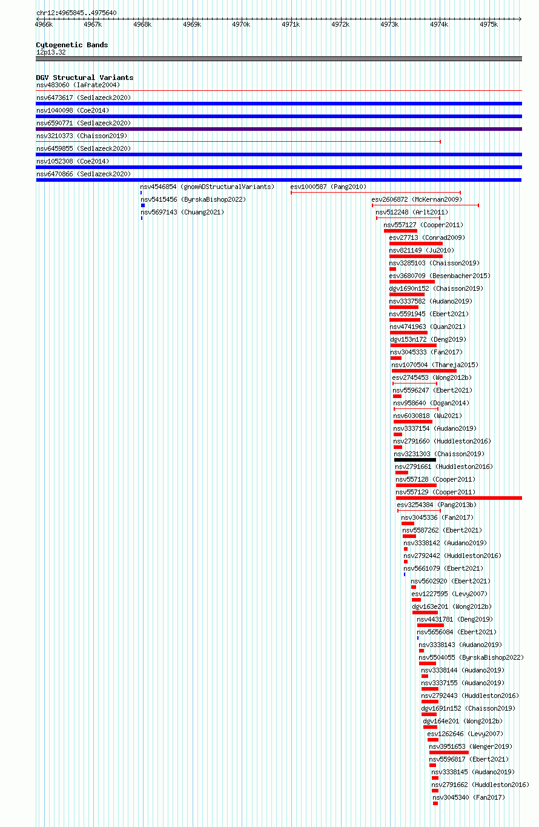Select esv3254384 (Pang2013b) label

437,505
